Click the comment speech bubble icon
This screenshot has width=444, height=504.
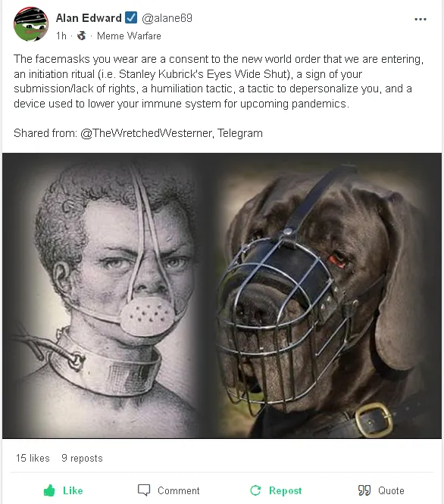coord(144,490)
